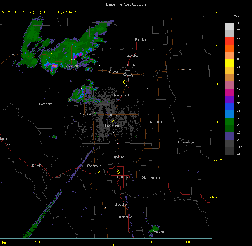Image resolution: width=252 pixels, height=246 pixels.
Task: Click the light blue swatch between 33 and 30
Action: pyautogui.click(x=230, y=114)
